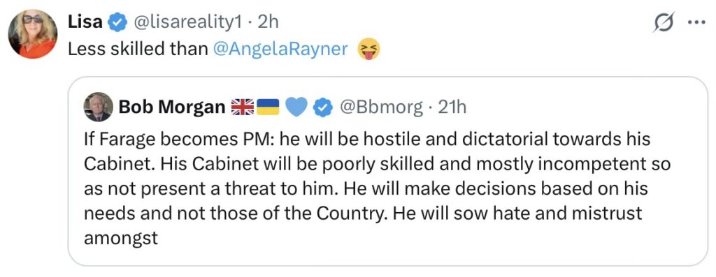Click the 'Less skilled than' reply text
The height and width of the screenshot is (277, 716).
tap(138, 49)
